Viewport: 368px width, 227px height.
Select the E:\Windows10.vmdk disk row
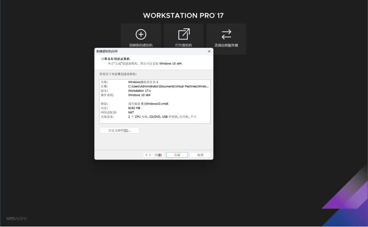point(155,104)
